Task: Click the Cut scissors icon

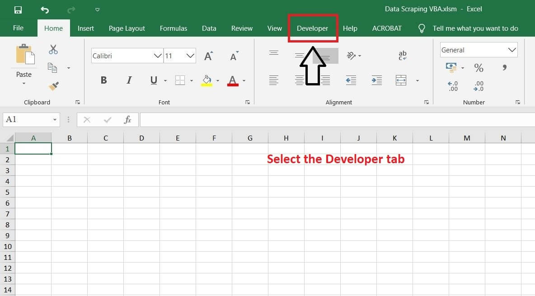Action: (x=53, y=50)
